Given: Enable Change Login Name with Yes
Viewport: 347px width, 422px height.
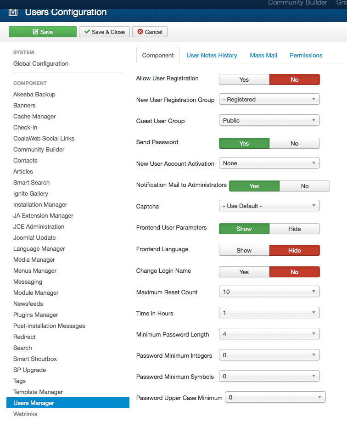Looking at the screenshot, I should point(244,272).
